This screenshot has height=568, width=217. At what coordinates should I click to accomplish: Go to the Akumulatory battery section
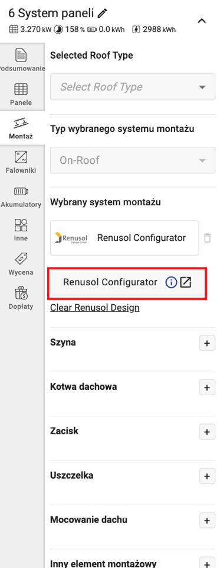pyautogui.click(x=21, y=196)
